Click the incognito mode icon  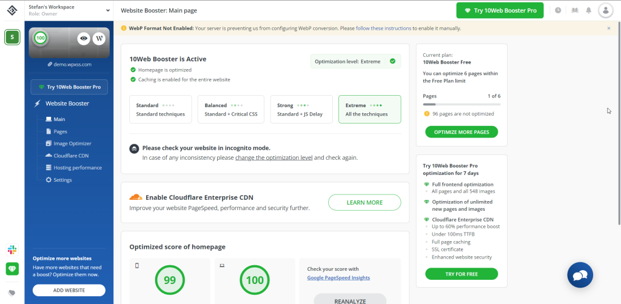(134, 148)
